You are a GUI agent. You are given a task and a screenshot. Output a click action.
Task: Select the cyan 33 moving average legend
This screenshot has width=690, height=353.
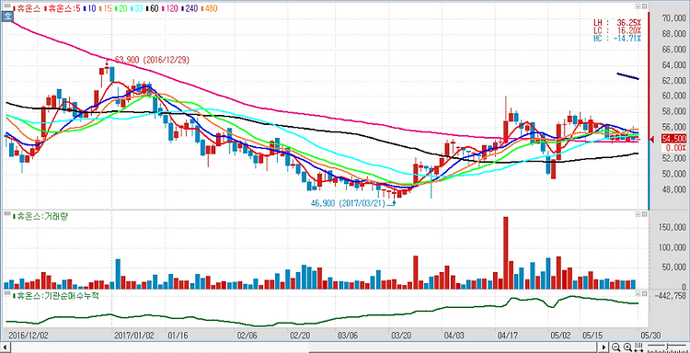137,8
